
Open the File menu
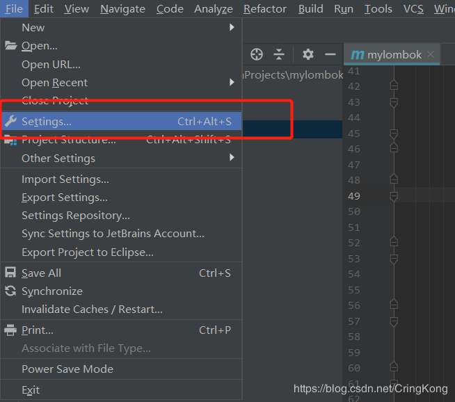click(x=14, y=9)
